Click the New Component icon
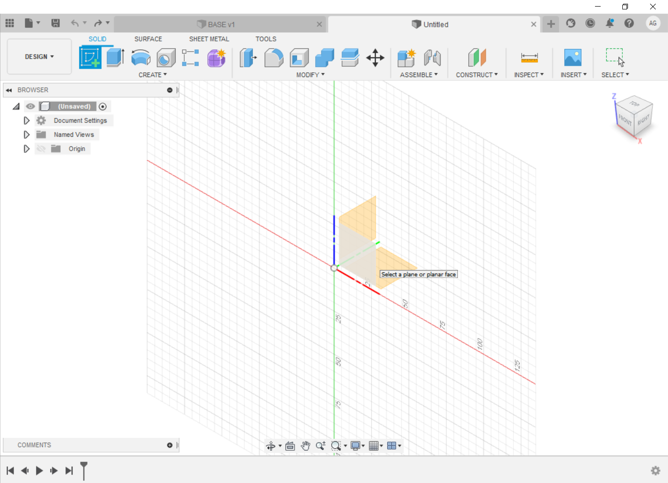This screenshot has height=483, width=668. tap(407, 58)
